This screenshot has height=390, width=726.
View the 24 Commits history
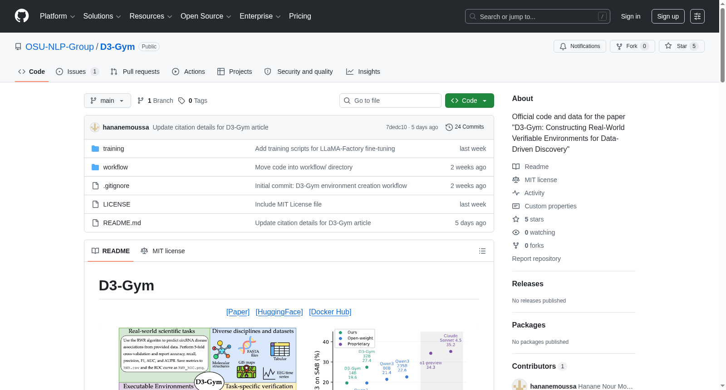(x=465, y=127)
